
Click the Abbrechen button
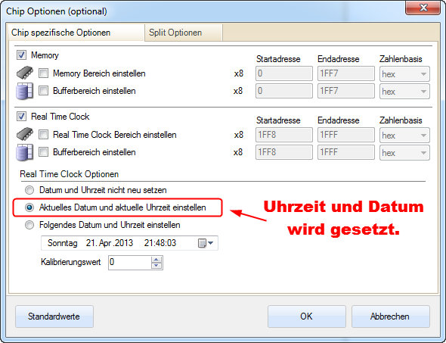click(x=390, y=316)
